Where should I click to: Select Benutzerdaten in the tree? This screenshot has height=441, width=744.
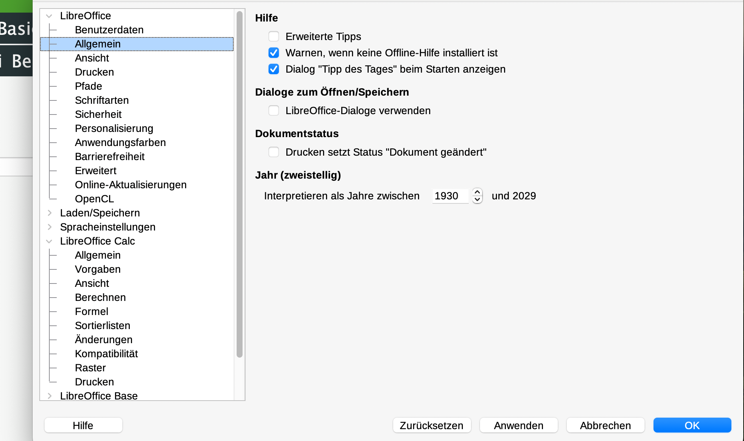click(x=109, y=30)
